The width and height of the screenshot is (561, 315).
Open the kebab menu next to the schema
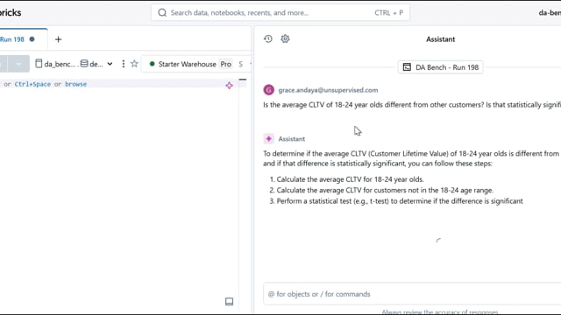click(x=123, y=64)
